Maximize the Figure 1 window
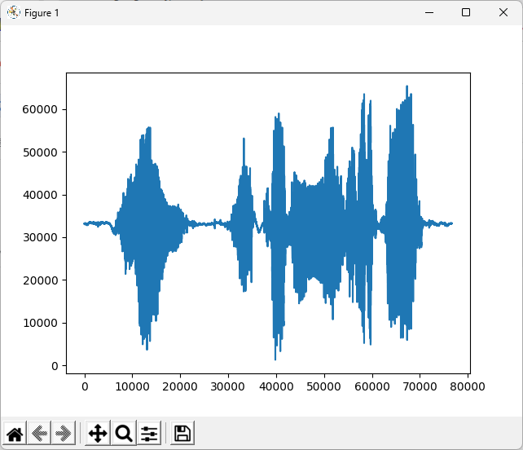 (x=466, y=12)
